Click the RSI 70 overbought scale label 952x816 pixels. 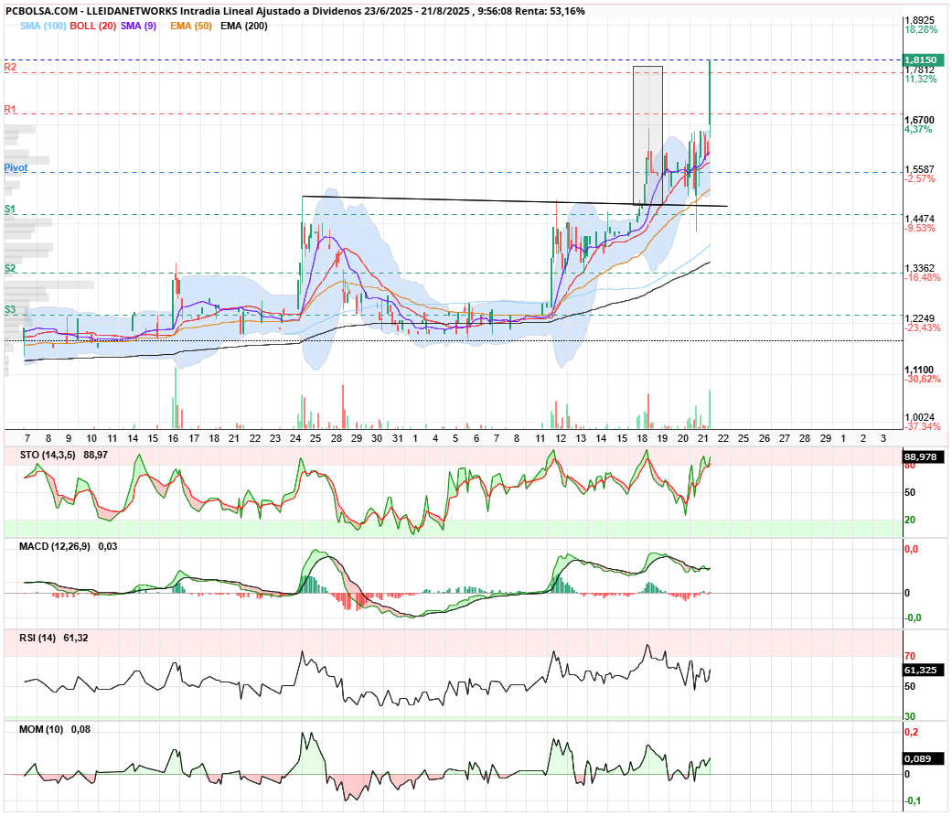(x=910, y=656)
